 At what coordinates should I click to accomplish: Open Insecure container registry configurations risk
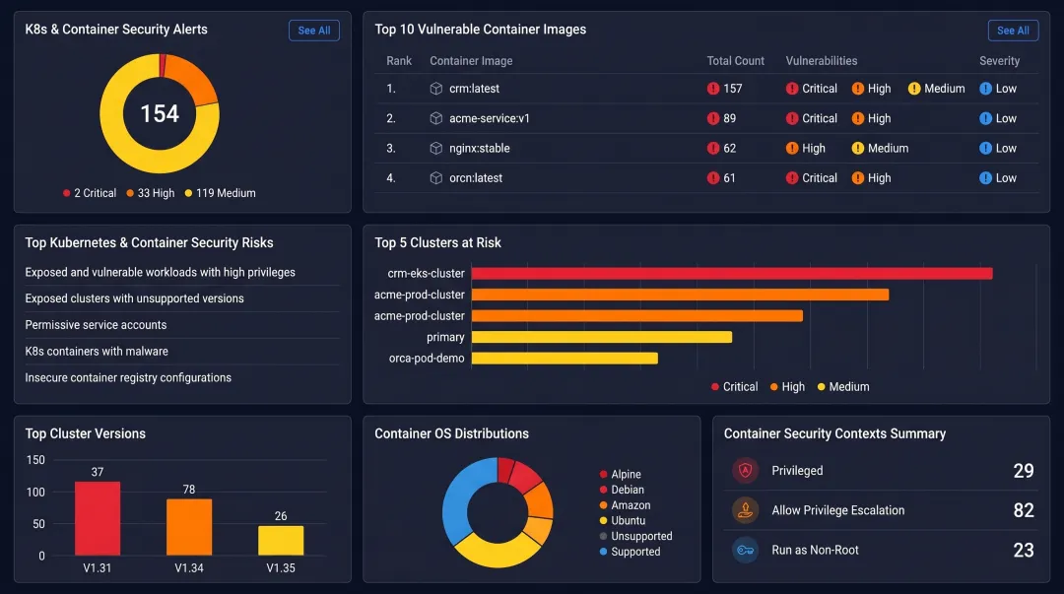click(x=128, y=378)
